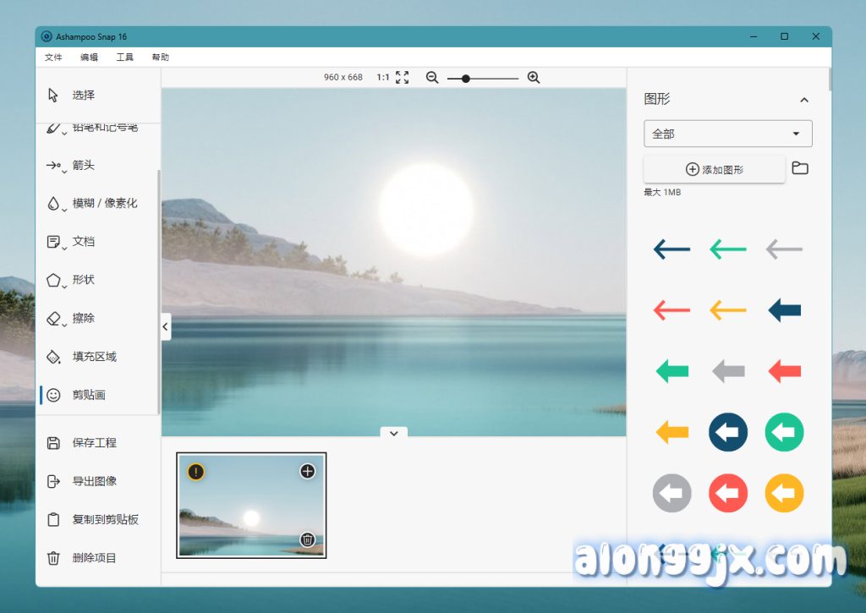Click 导出图像 in the sidebar
Viewport: 866px width, 613px height.
click(x=93, y=482)
